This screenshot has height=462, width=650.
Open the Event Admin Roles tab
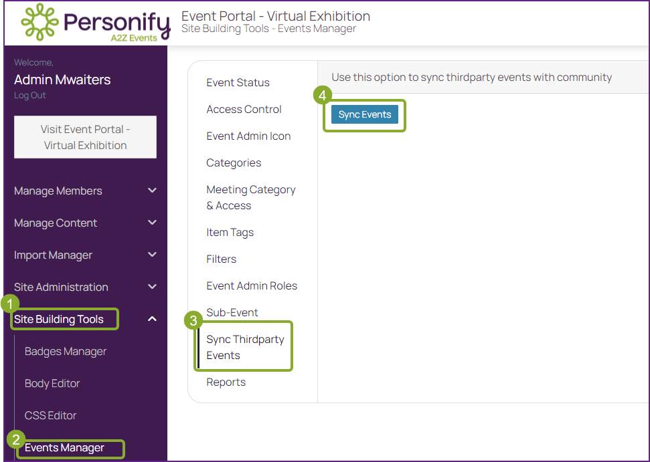252,285
